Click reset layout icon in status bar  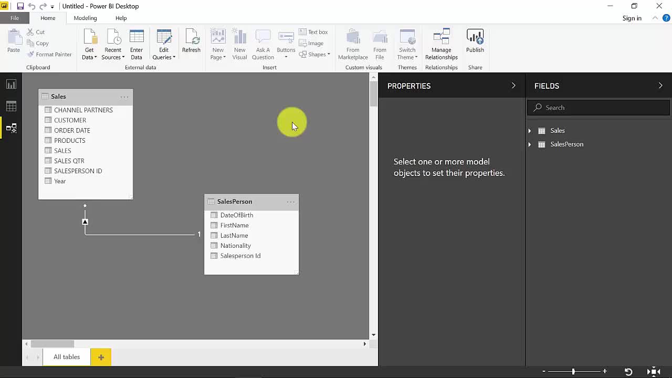tap(628, 372)
